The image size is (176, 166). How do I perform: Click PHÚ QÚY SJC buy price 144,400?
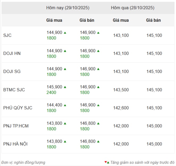click(54, 105)
